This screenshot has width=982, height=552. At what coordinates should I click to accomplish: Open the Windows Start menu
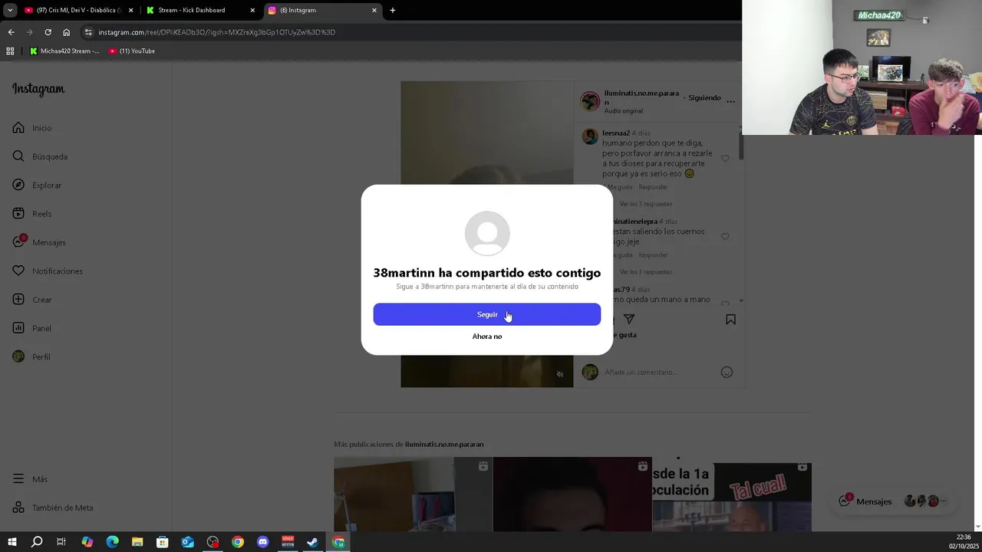click(12, 542)
